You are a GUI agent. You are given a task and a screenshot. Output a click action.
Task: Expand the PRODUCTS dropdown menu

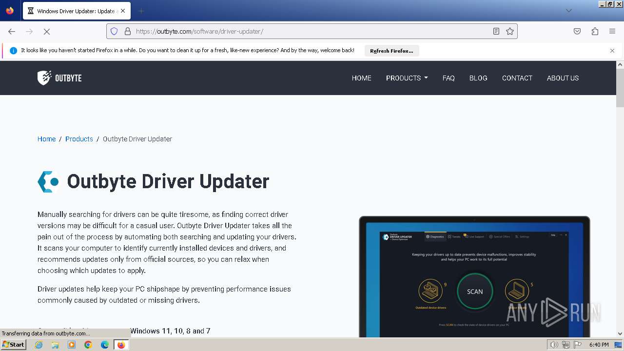click(407, 78)
